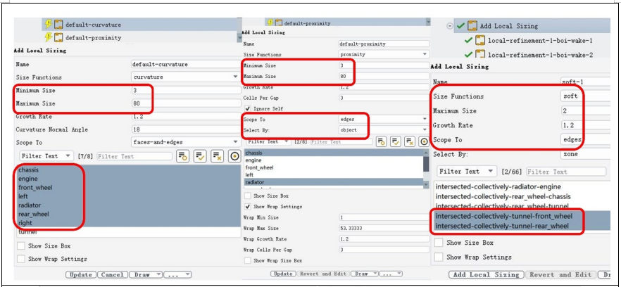Click green checkmark beside local-refinement-1-boi-wake-2
Viewport: 621px width, 287px height.
pos(468,54)
